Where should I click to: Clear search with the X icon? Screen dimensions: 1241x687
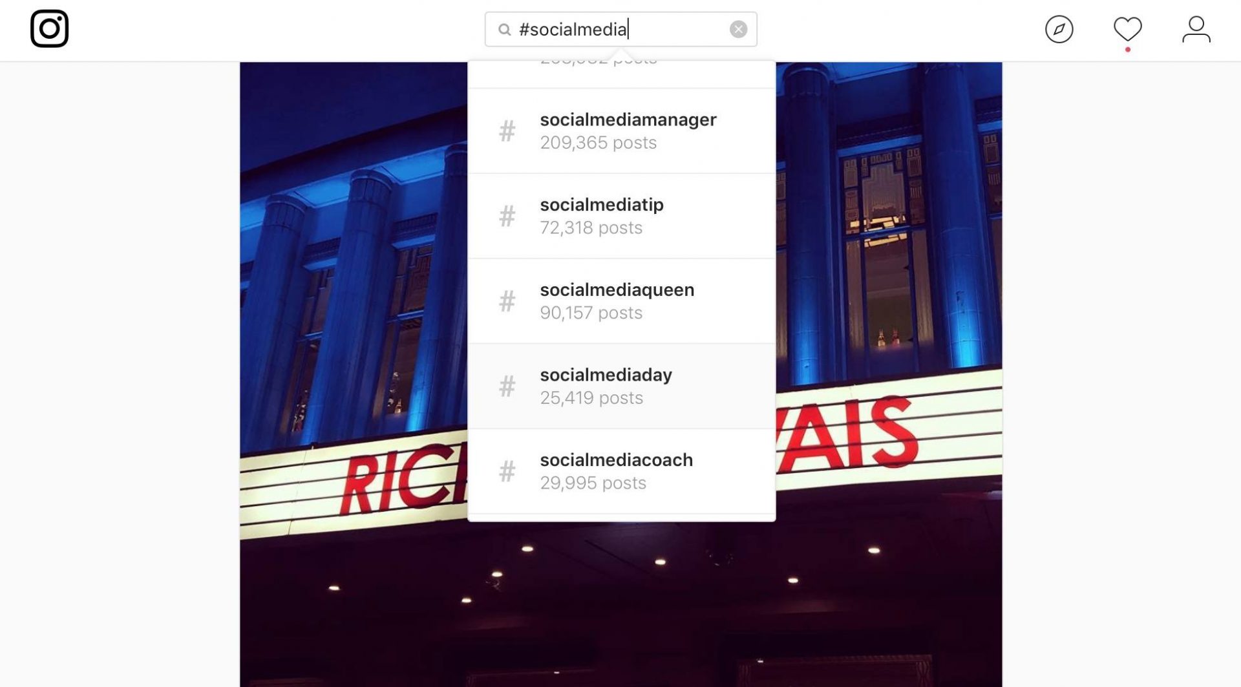738,29
